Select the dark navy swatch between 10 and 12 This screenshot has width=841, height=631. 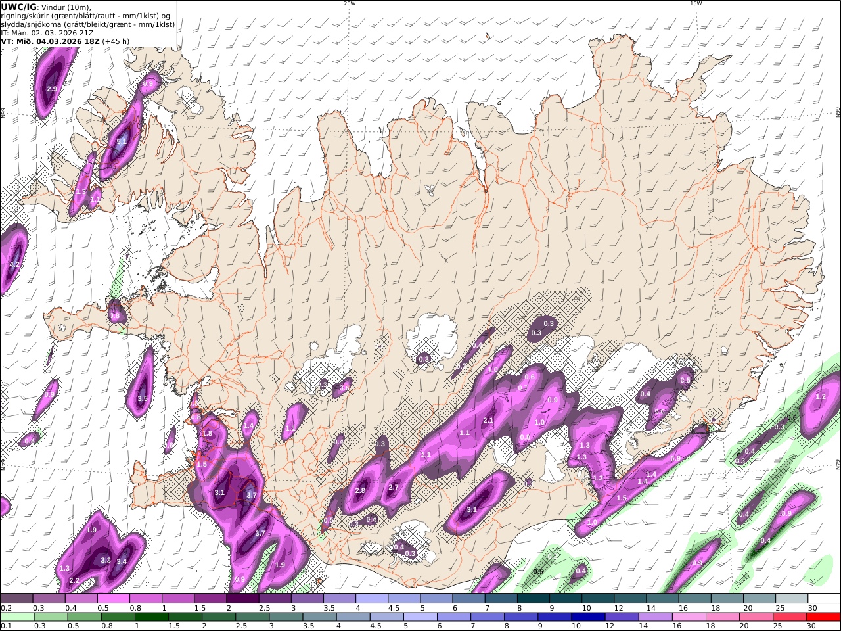[x=587, y=617]
